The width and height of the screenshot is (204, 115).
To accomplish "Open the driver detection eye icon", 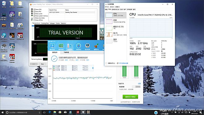I will click(87, 47).
